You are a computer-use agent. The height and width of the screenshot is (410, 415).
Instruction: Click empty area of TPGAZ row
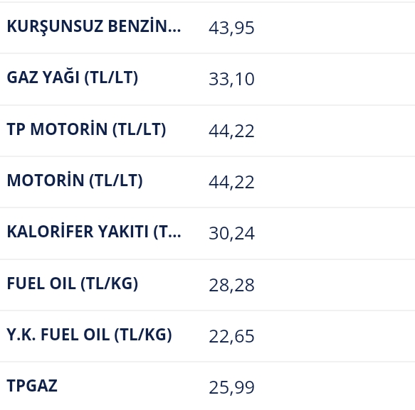(333, 386)
